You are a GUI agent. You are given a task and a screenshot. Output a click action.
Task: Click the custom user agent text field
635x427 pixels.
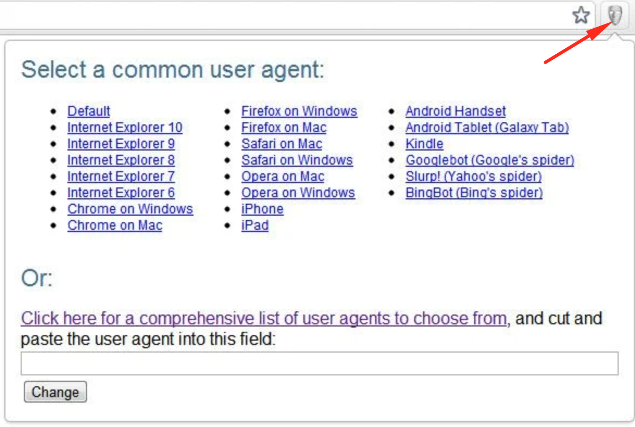pyautogui.click(x=319, y=363)
